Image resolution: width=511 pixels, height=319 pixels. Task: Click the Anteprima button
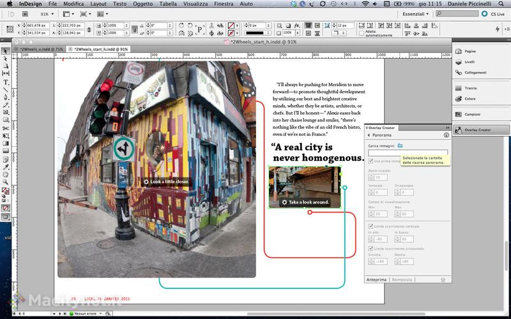[x=376, y=279]
